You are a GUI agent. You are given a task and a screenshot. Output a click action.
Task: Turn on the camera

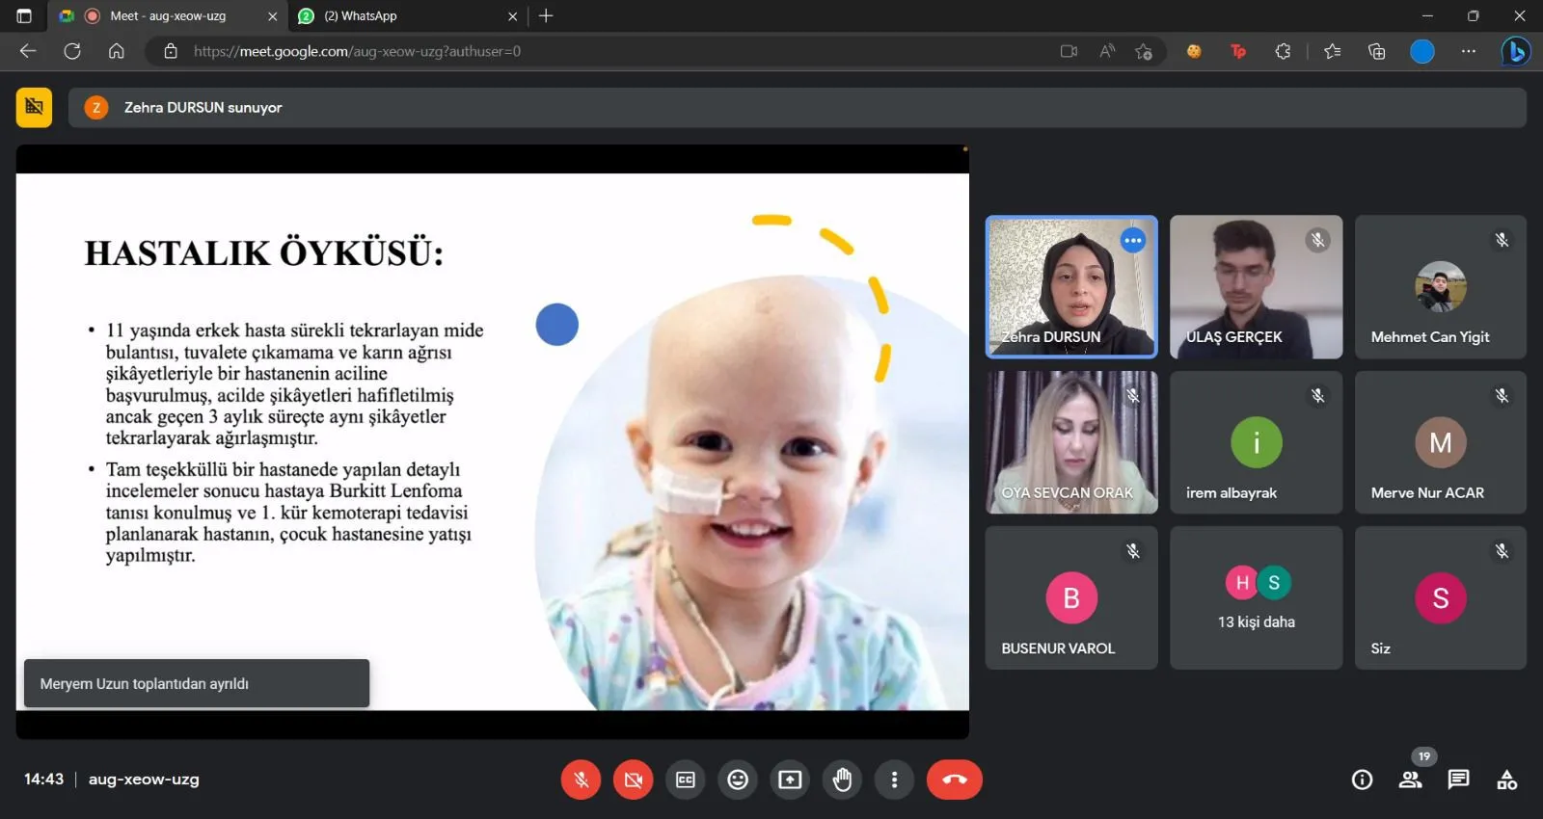tap(633, 779)
